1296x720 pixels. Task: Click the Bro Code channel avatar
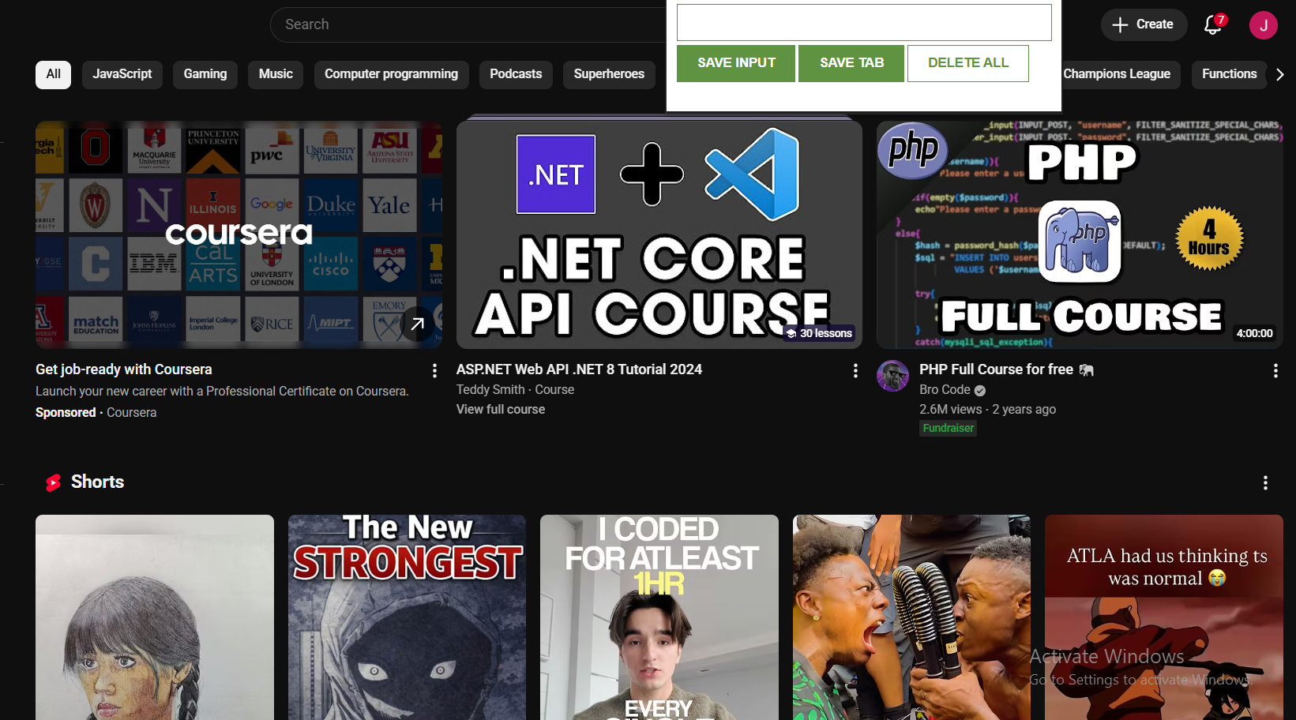point(892,376)
